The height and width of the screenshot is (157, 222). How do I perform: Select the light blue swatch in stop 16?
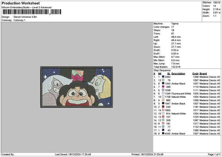click(x=163, y=127)
